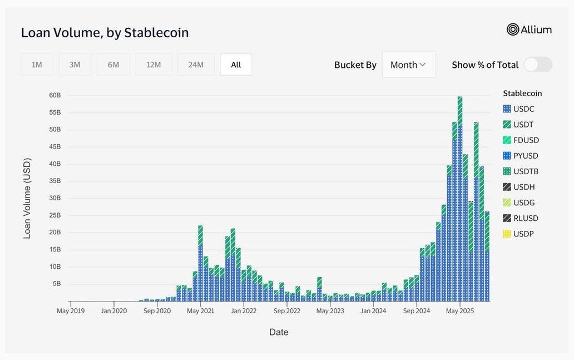
Task: Click the USDT legend swatch icon
Action: click(x=507, y=125)
